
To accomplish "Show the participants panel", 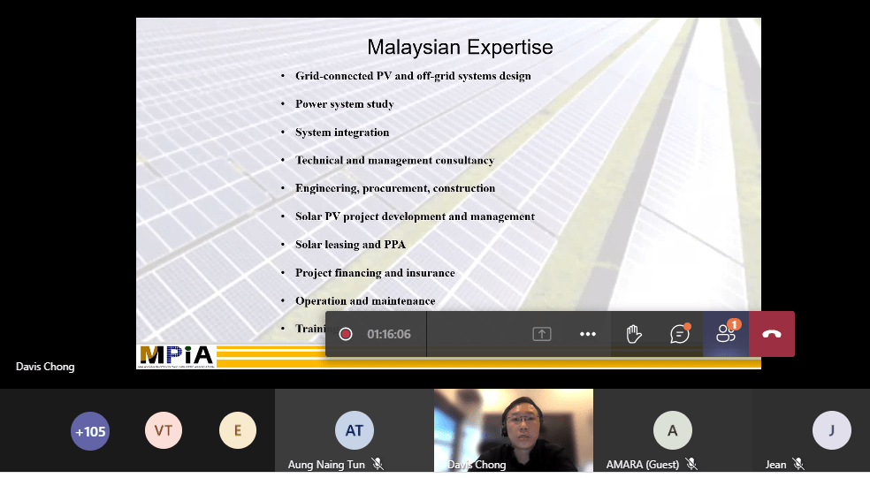I will (x=726, y=334).
